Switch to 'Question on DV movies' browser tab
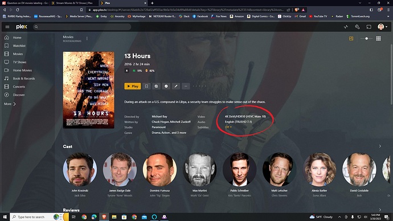Screen dimensions: 393x221 25,3
